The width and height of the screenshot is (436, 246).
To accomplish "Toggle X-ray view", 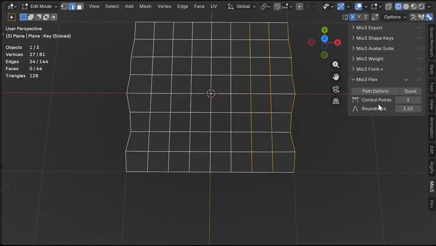I will [388, 6].
